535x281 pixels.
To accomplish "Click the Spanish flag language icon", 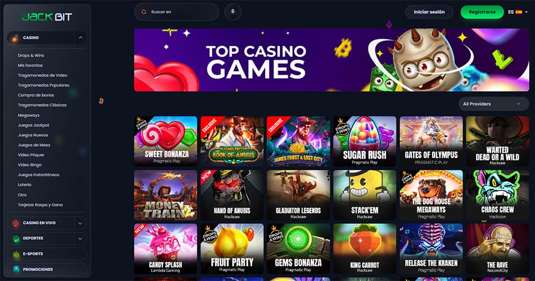I will pyautogui.click(x=518, y=12).
